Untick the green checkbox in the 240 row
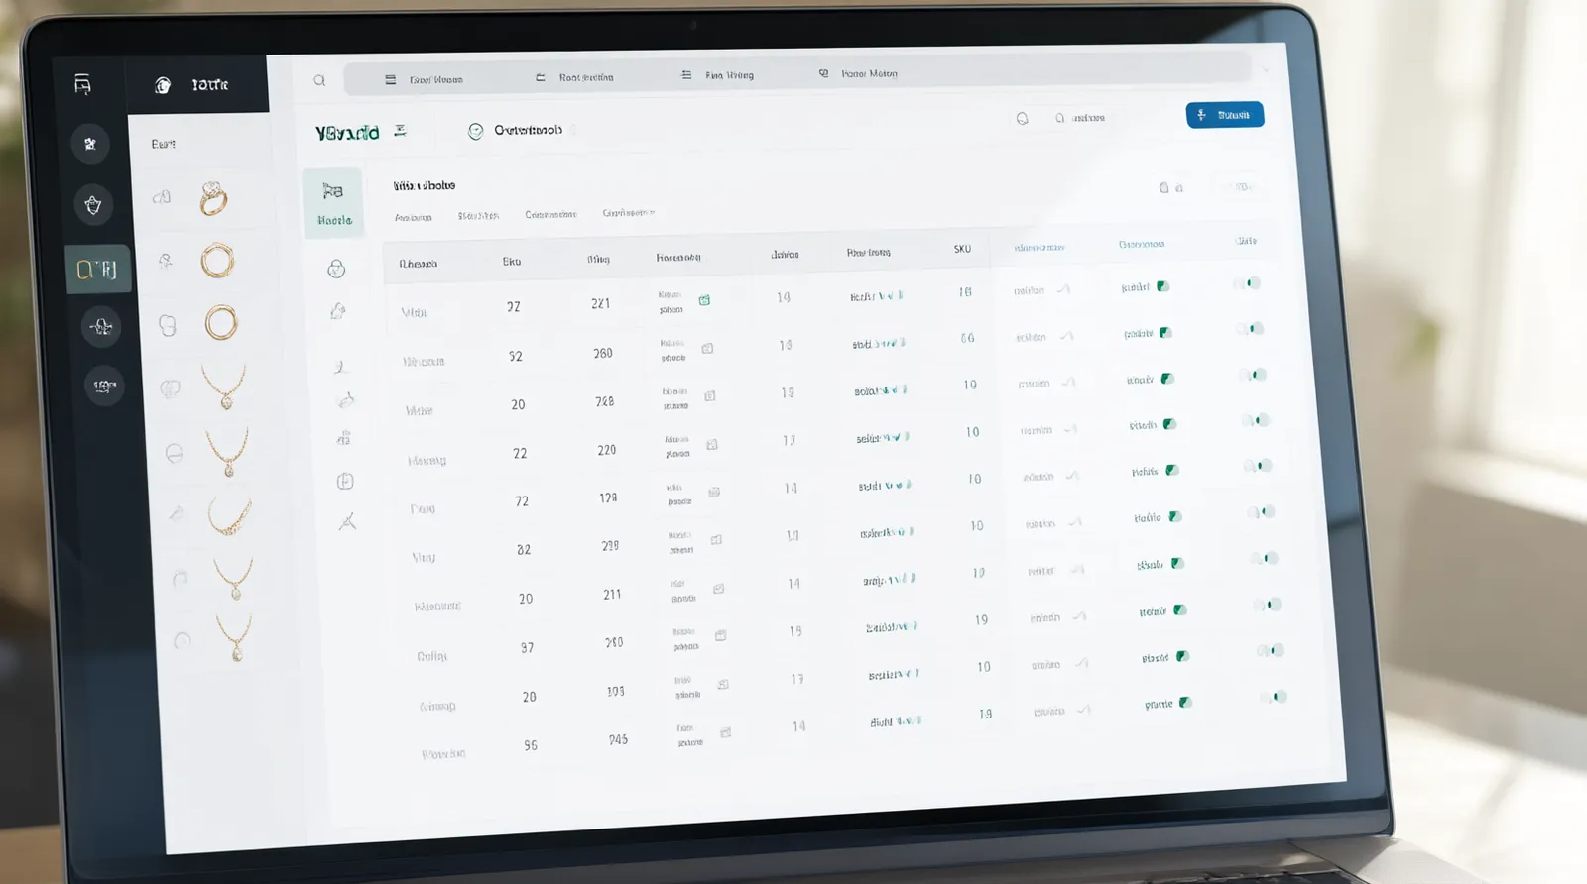Screen dimensions: 1587x884 (x=1180, y=609)
